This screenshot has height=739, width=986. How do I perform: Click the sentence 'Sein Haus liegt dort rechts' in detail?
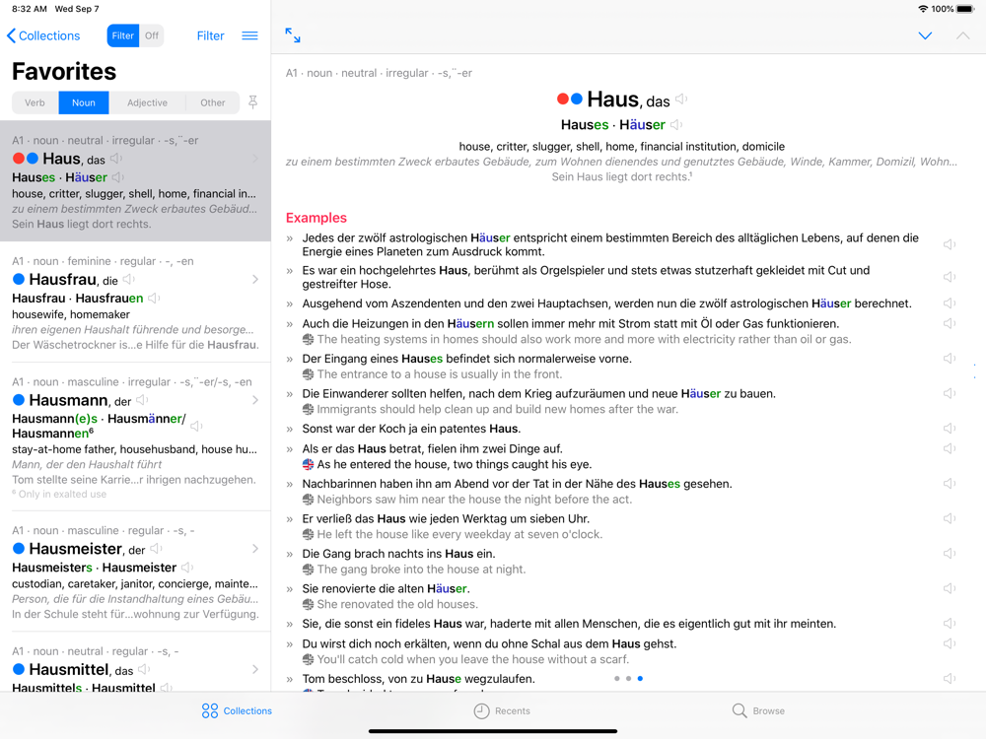pyautogui.click(x=622, y=177)
